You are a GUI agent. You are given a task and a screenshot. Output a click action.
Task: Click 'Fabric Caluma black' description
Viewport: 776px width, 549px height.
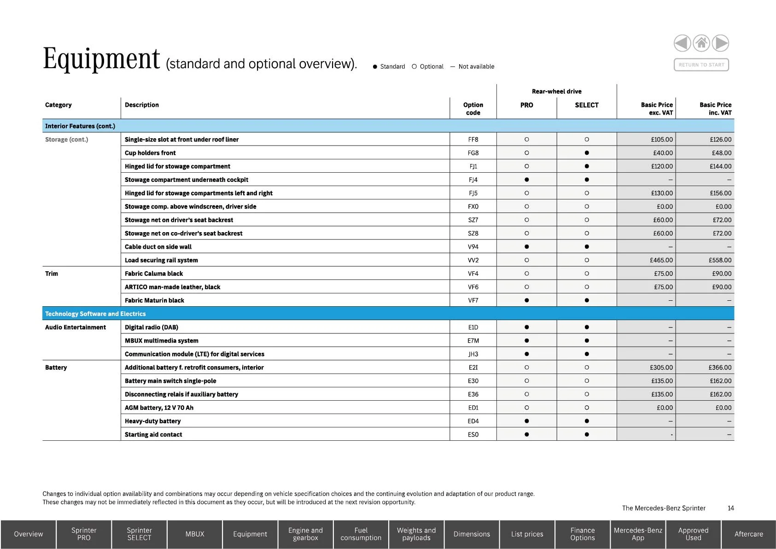tap(154, 274)
